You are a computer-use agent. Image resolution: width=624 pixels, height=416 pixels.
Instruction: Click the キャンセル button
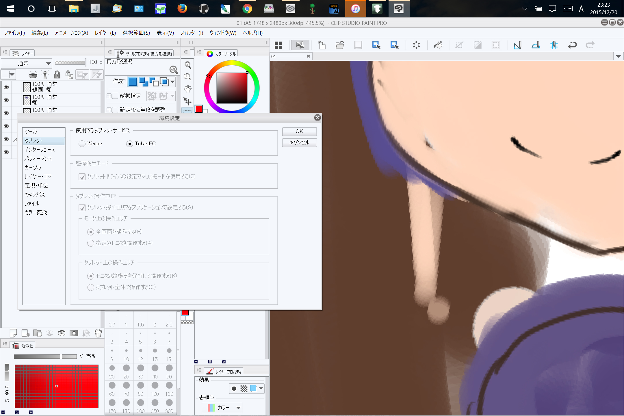299,142
